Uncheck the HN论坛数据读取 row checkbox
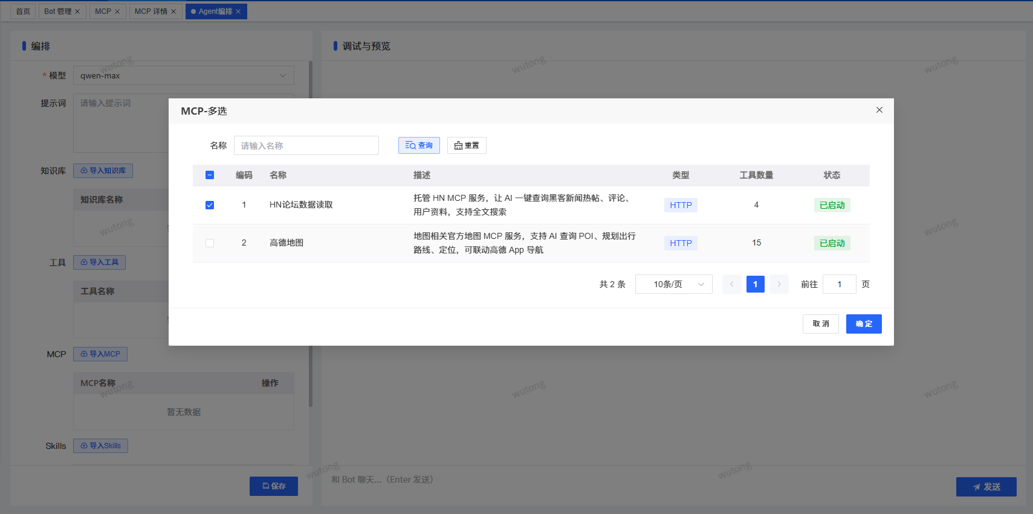Viewport: 1033px width, 514px height. (x=210, y=205)
